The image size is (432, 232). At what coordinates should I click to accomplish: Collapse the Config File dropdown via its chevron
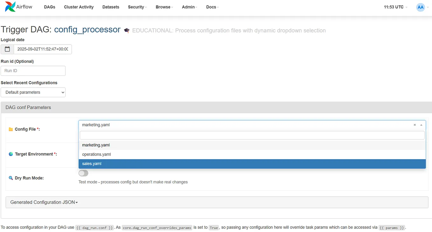coord(421,125)
